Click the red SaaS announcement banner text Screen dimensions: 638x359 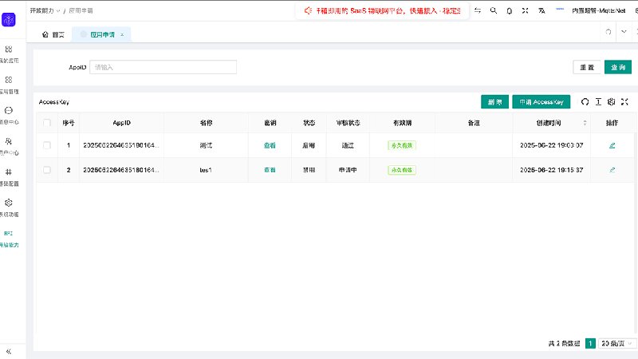point(388,10)
